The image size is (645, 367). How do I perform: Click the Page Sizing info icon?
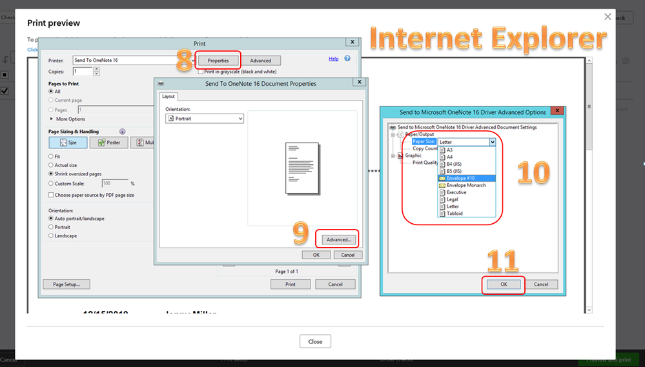[x=122, y=132]
